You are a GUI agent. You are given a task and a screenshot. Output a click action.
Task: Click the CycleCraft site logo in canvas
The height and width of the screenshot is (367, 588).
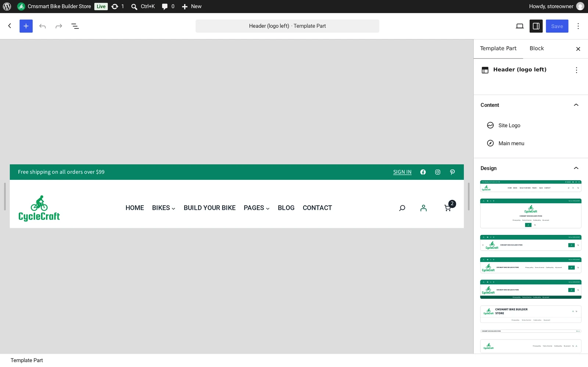tap(39, 208)
